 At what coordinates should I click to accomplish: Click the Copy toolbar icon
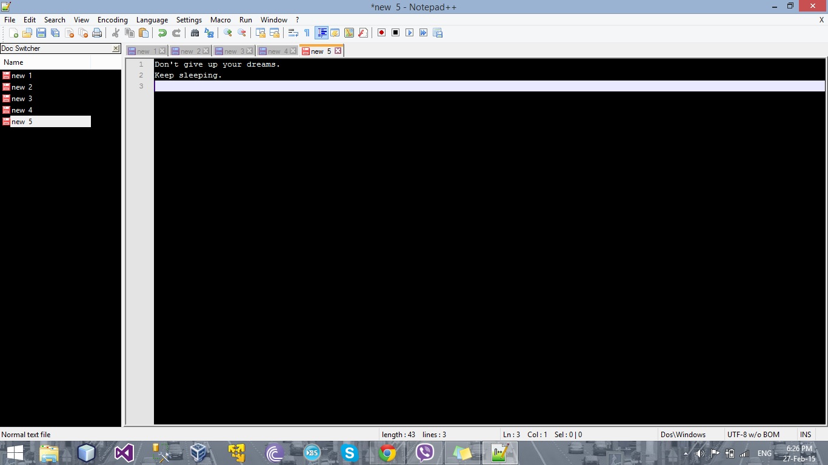coord(129,33)
